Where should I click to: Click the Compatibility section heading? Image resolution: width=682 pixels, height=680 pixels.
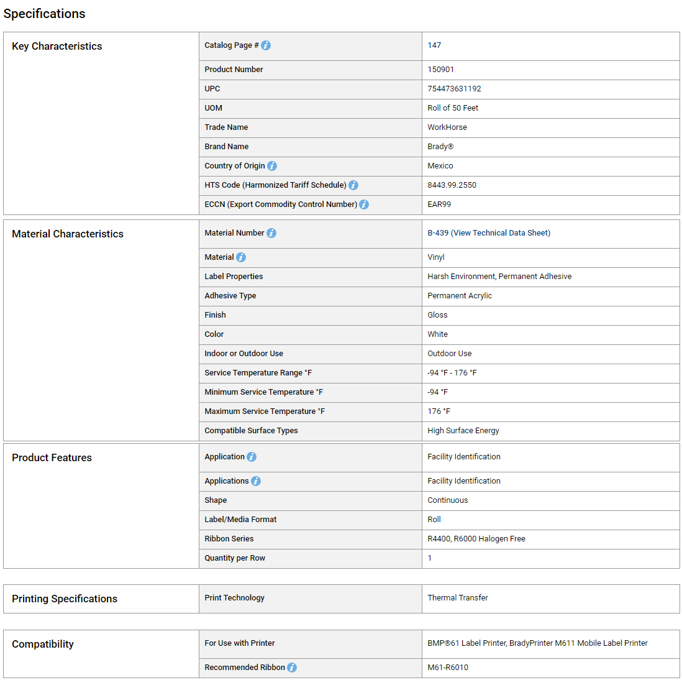(x=43, y=644)
